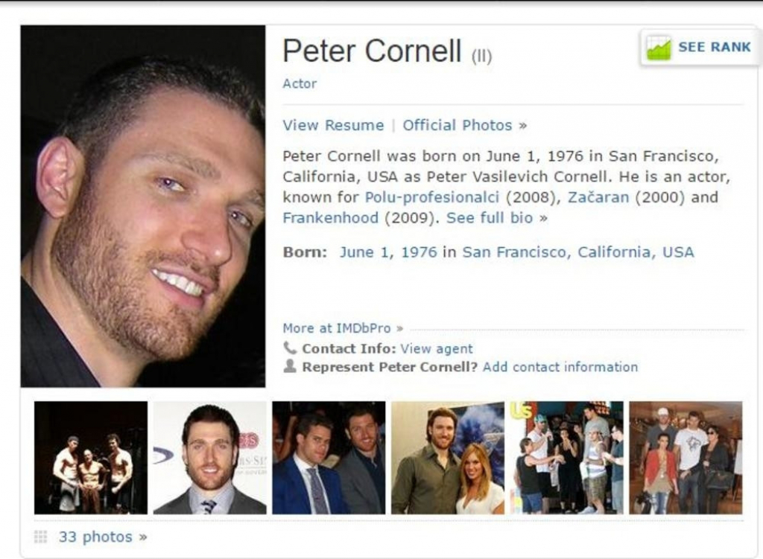The image size is (763, 559).
Task: Open San Francisco, California, USA birthplace link
Action: pyautogui.click(x=578, y=252)
